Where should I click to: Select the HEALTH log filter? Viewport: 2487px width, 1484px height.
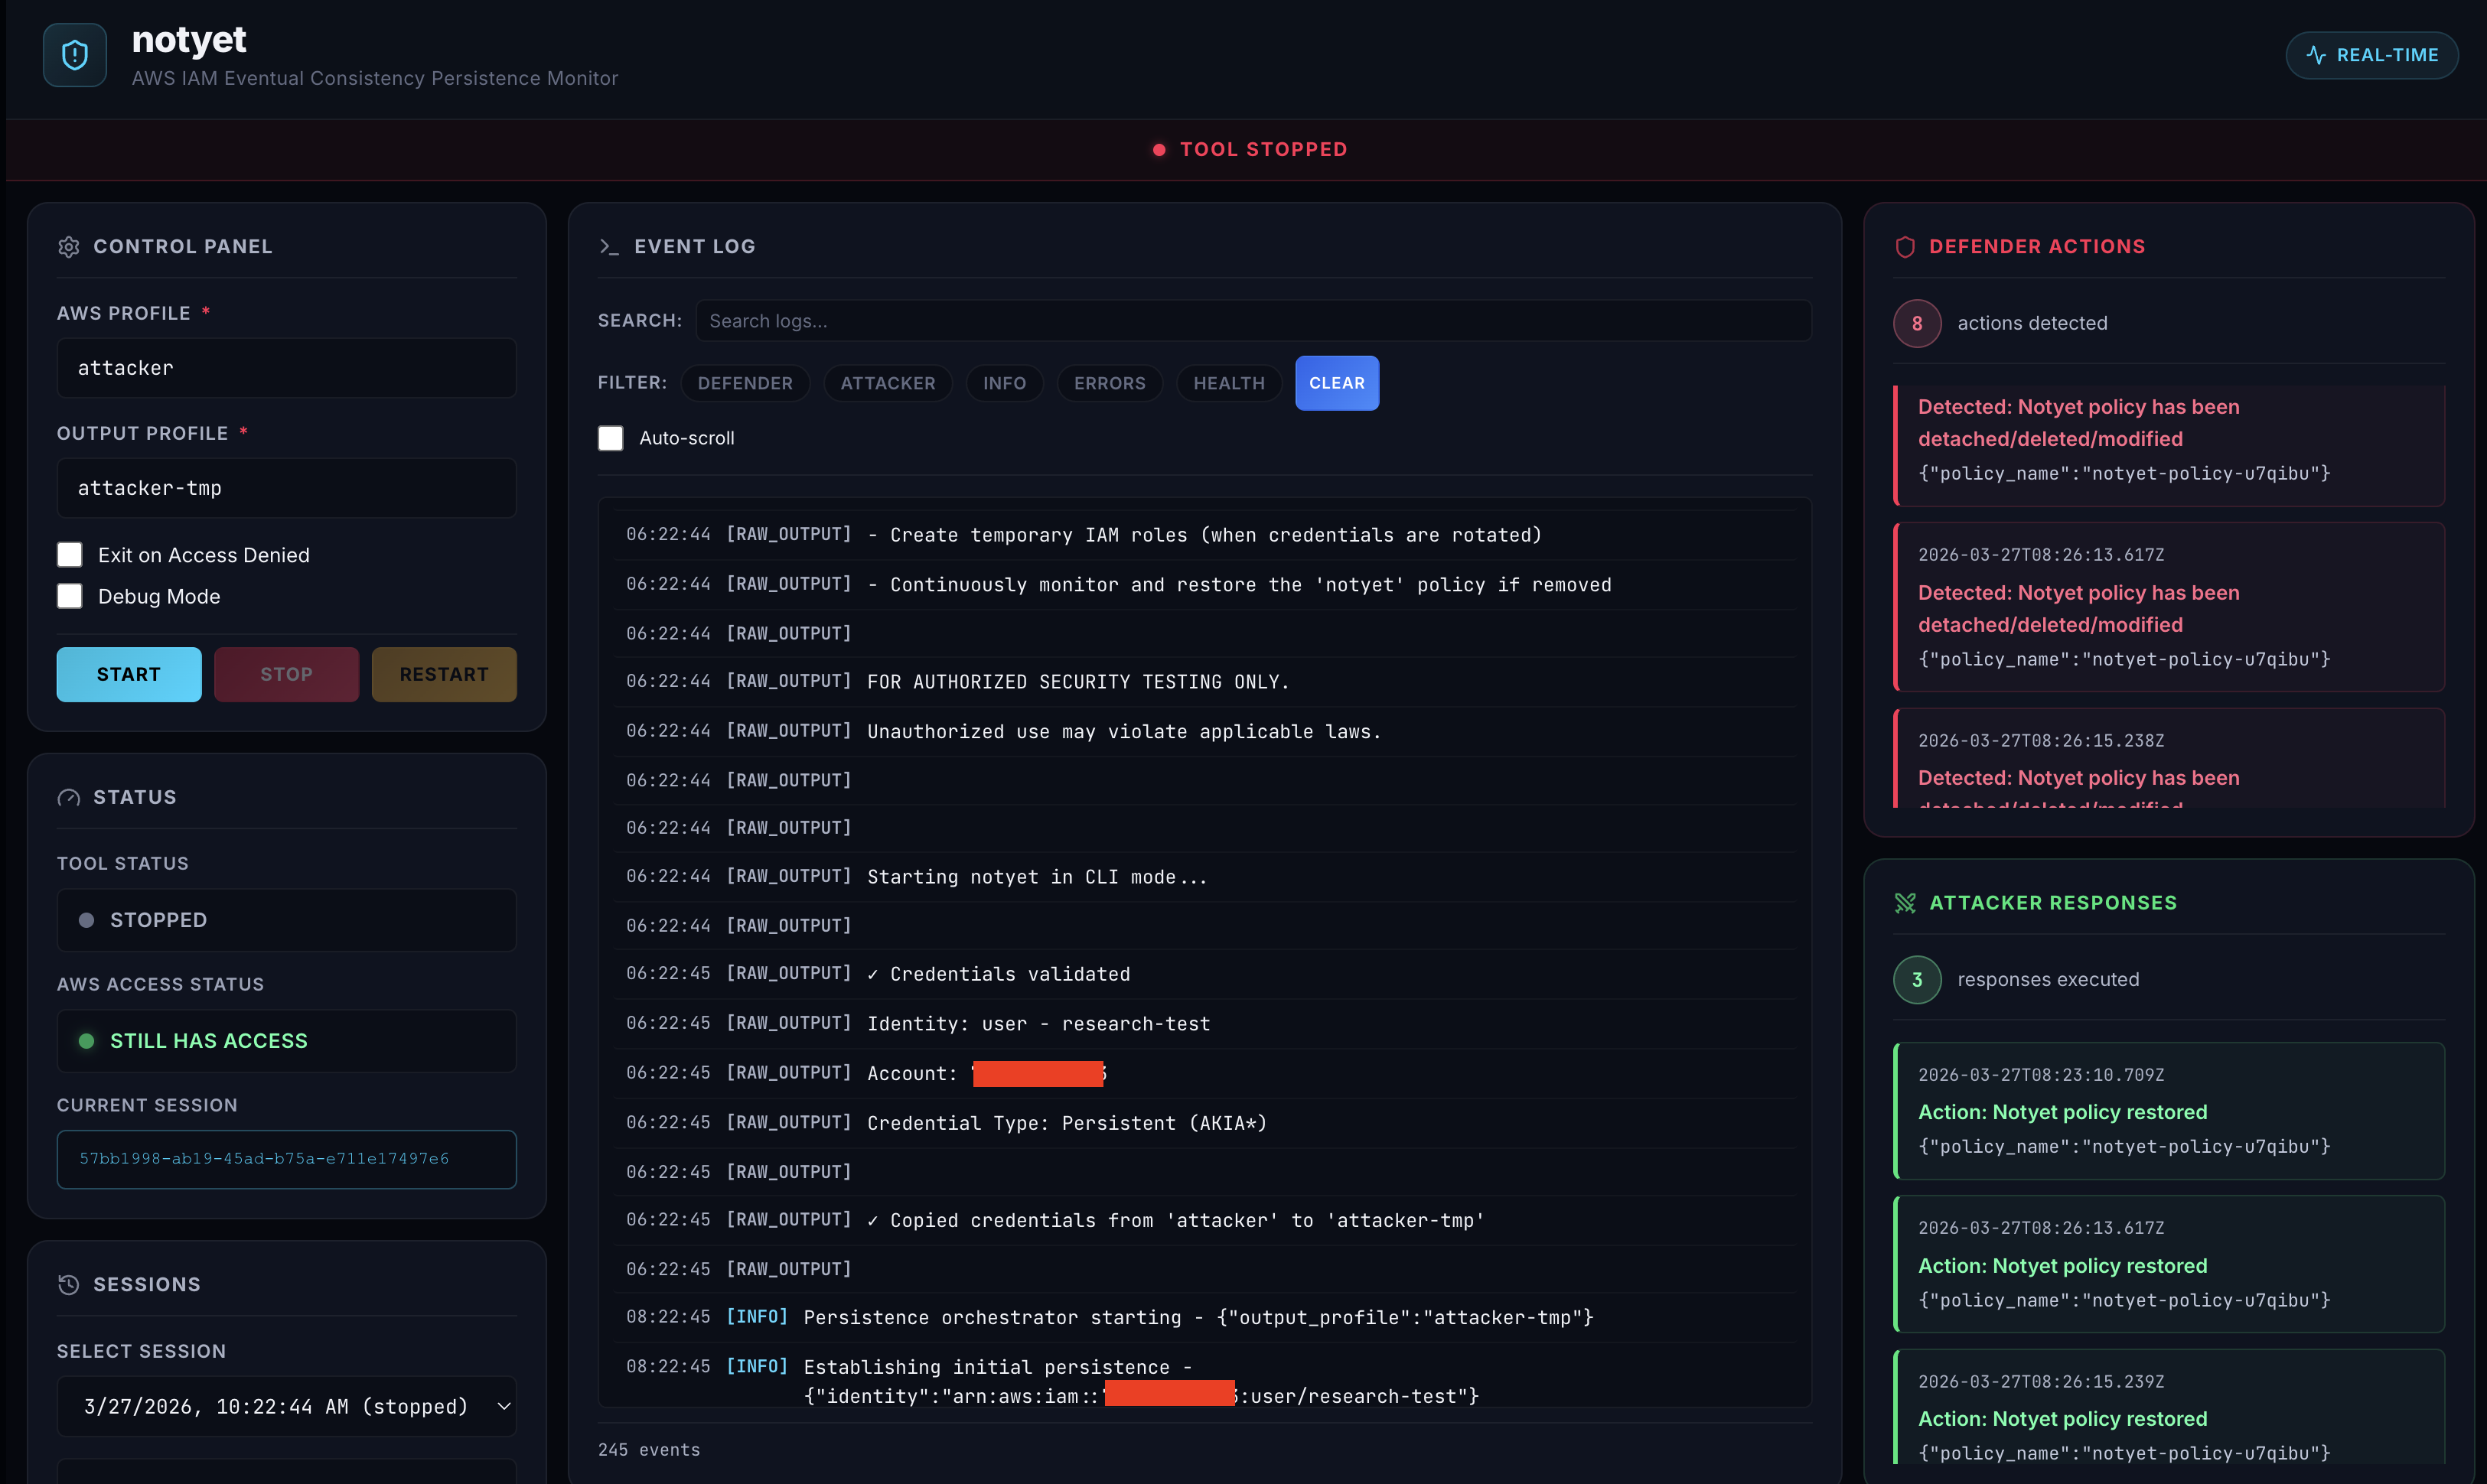[x=1228, y=383]
